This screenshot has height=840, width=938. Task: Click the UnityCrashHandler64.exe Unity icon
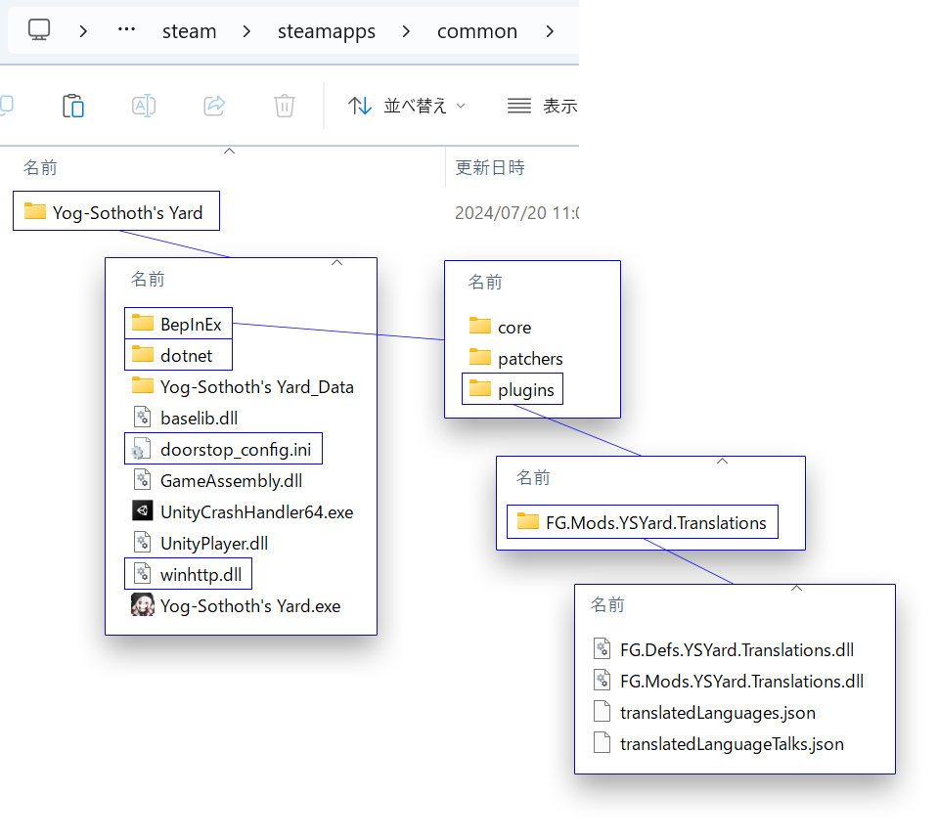click(x=143, y=510)
